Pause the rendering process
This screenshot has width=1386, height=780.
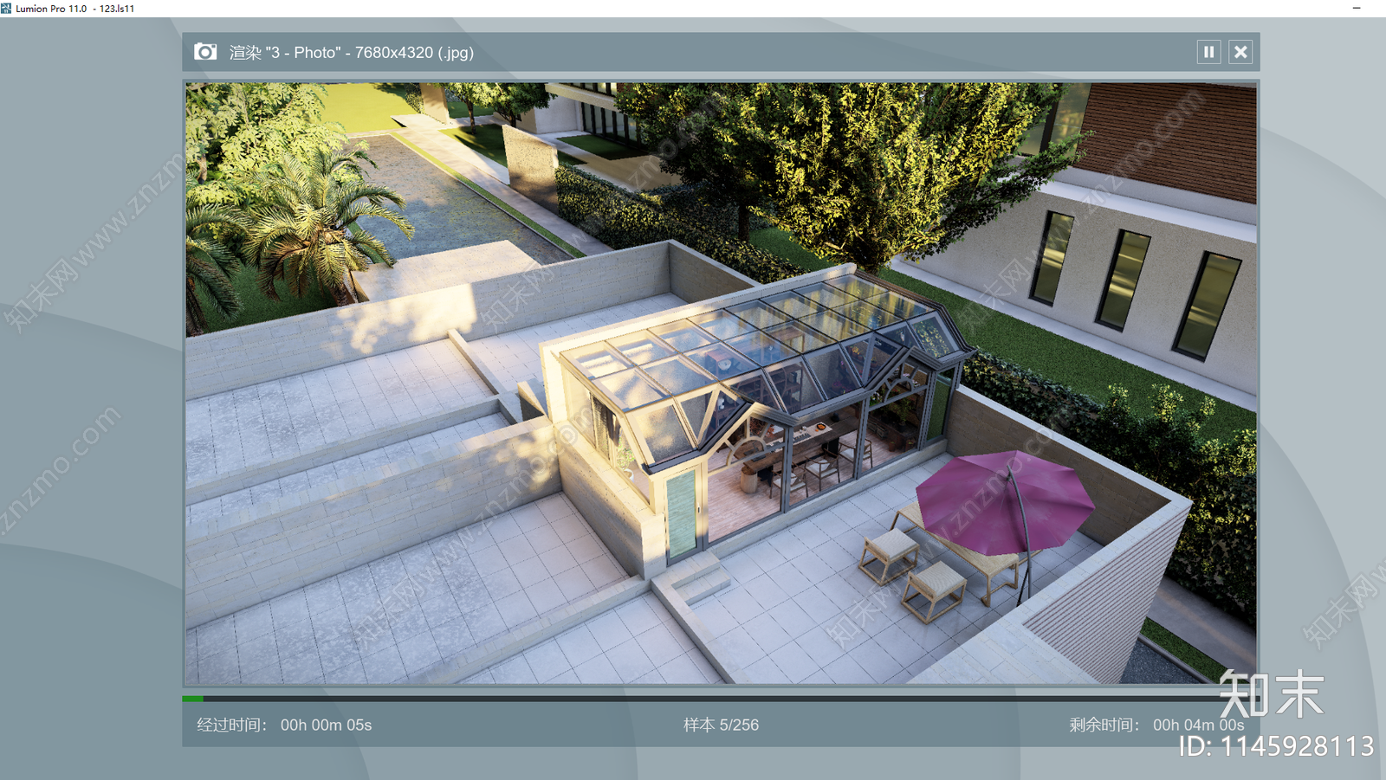1208,52
